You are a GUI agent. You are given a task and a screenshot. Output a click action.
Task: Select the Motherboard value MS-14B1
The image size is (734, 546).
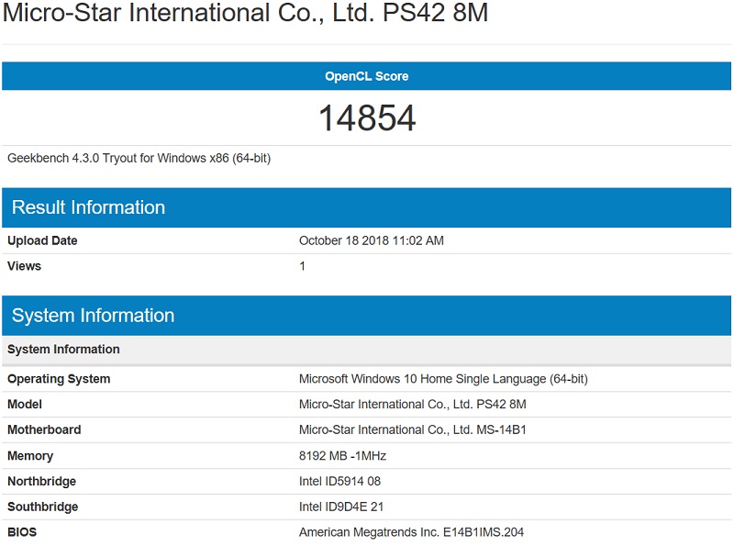click(x=412, y=429)
